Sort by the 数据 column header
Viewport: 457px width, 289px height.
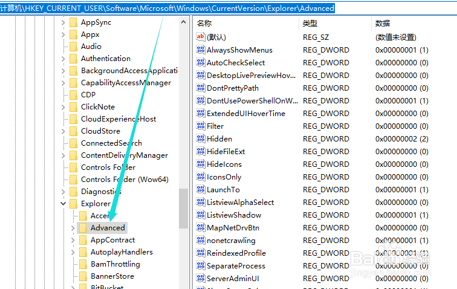click(x=414, y=24)
